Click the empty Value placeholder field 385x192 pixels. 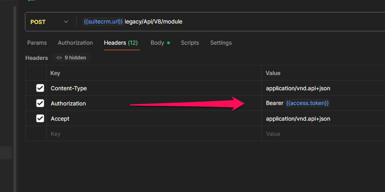(323, 134)
